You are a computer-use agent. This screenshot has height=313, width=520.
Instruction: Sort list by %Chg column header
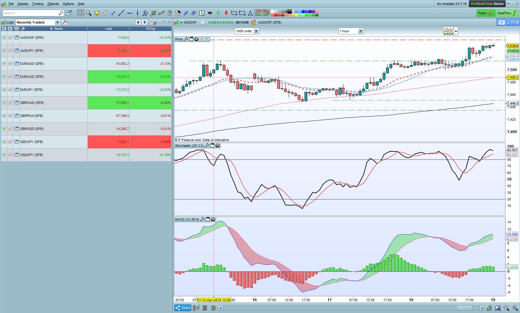pyautogui.click(x=150, y=29)
